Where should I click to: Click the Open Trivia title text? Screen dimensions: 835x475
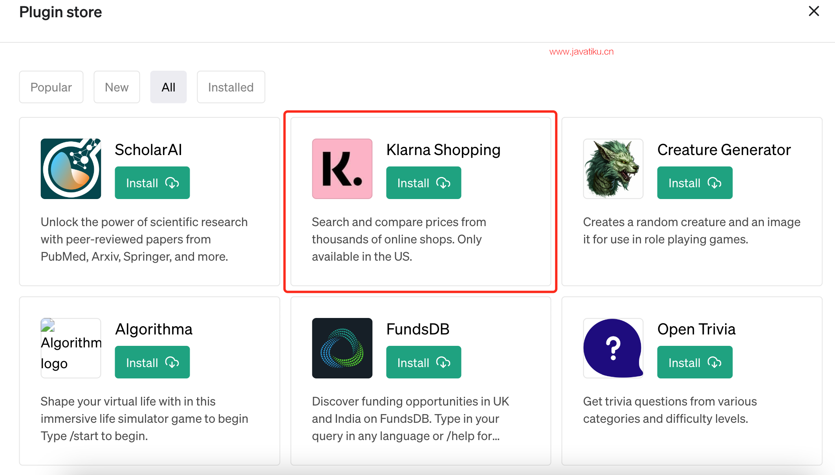point(696,329)
